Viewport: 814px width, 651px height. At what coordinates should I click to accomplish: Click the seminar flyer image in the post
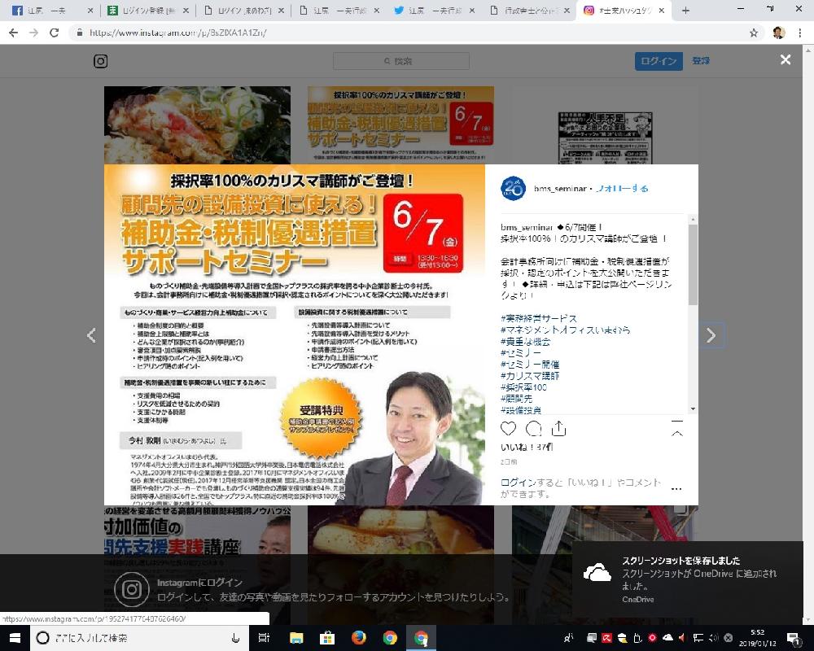[295, 334]
